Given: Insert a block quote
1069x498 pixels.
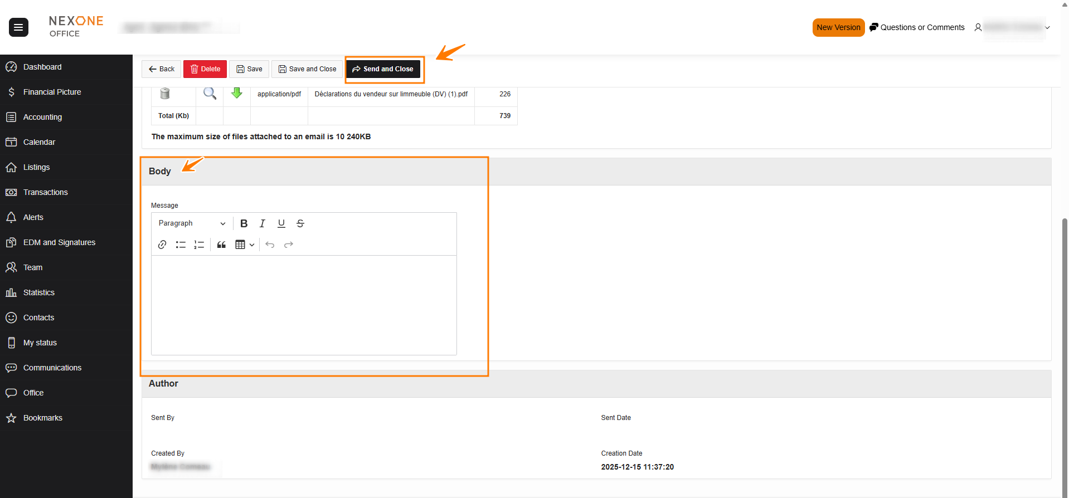Looking at the screenshot, I should coord(221,245).
